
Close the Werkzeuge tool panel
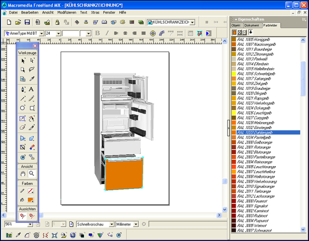[35, 46]
